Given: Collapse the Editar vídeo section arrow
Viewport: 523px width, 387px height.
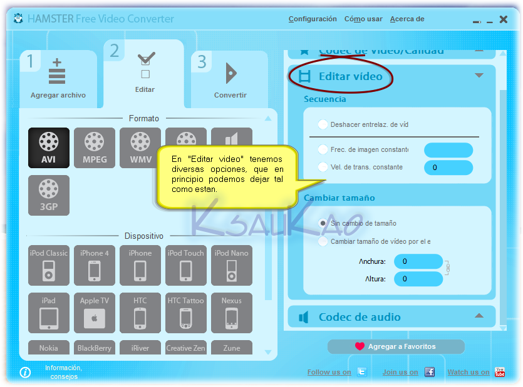Looking at the screenshot, I should coord(479,75).
